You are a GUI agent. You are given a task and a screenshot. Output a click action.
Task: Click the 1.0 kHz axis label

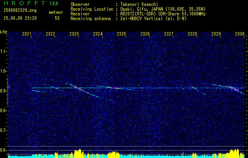point(3,71)
